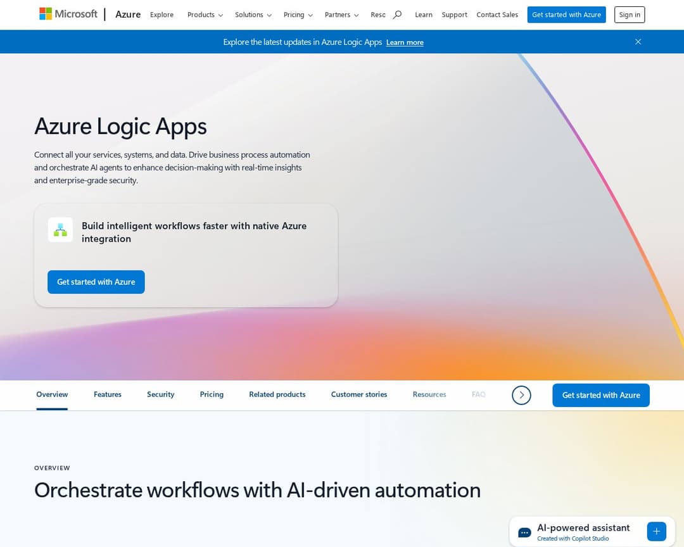Open the AI-powered assistant chat icon
Viewport: 684px width, 547px height.
[x=524, y=532]
